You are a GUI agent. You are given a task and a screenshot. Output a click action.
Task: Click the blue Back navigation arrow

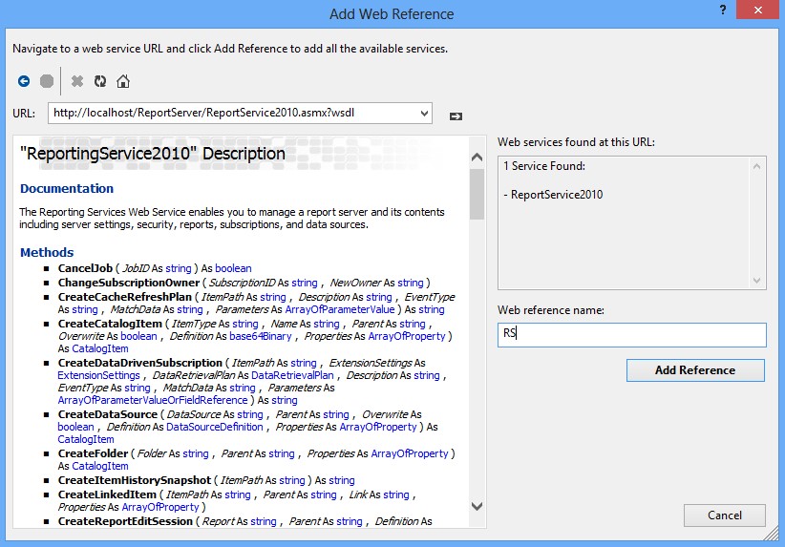[24, 81]
